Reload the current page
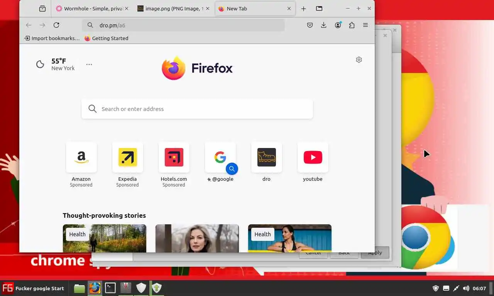Screen dimensions: 494x296 coord(56,25)
